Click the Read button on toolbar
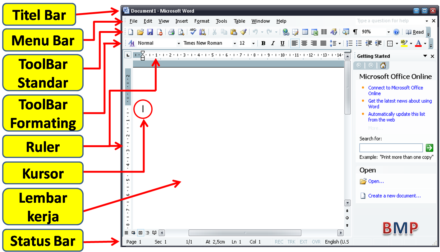Viewport: 440px width, 252px height. click(x=415, y=32)
